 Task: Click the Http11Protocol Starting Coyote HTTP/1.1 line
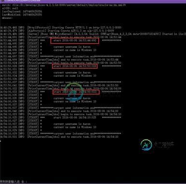click(x=61, y=27)
